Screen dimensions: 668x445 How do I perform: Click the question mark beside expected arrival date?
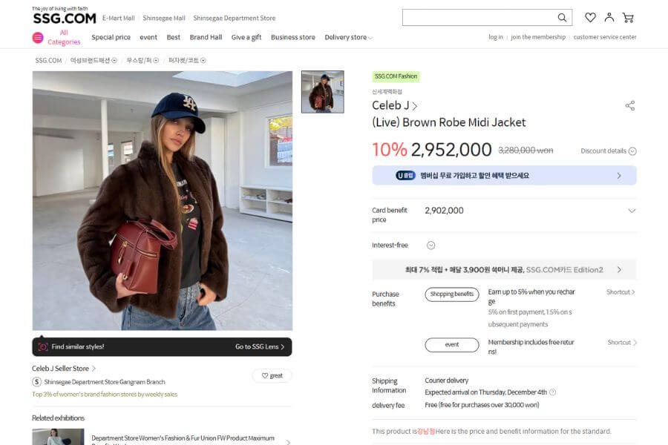click(552, 392)
